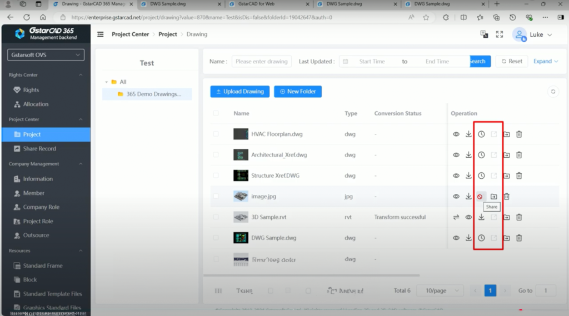Click the transform icon for 3D Sample.rvt
The image size is (569, 316).
click(x=456, y=217)
